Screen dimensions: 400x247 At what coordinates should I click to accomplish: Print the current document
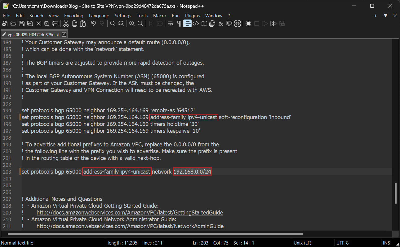pyautogui.click(x=55, y=24)
